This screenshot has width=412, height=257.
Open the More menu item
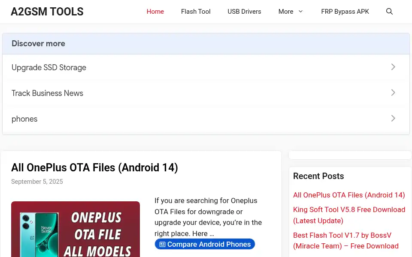[286, 12]
